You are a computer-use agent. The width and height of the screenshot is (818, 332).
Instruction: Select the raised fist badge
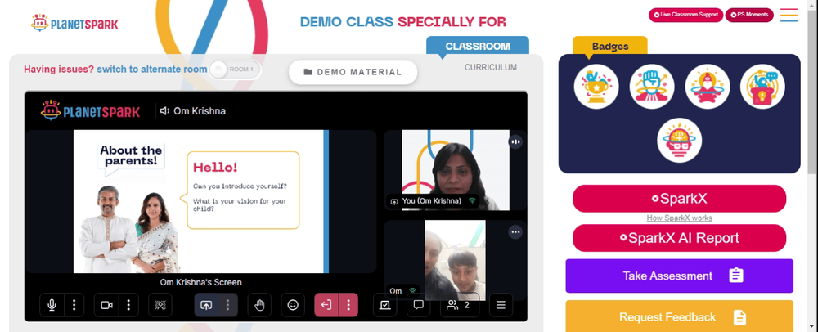[x=652, y=87]
